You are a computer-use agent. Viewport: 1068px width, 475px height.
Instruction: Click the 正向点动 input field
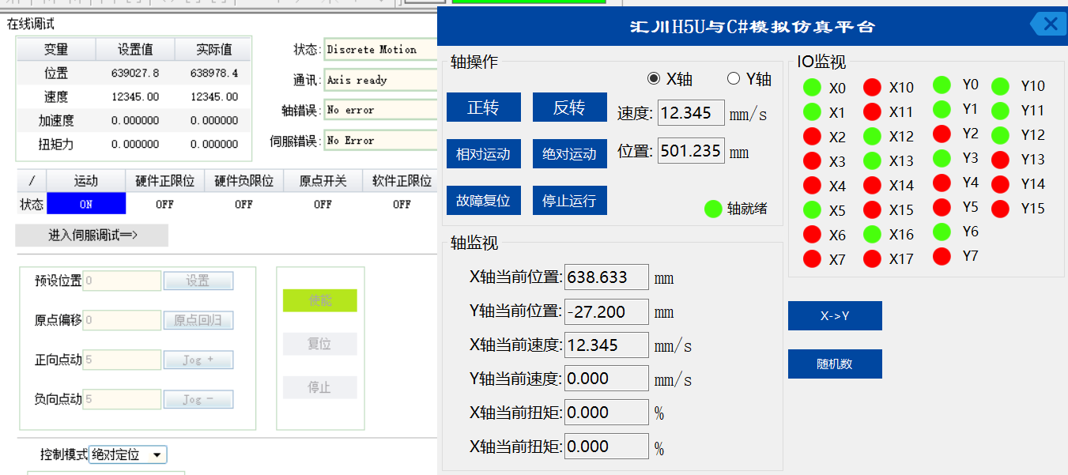[x=122, y=360]
